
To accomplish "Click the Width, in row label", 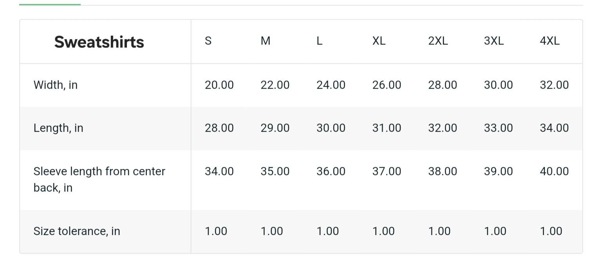I will [x=56, y=85].
